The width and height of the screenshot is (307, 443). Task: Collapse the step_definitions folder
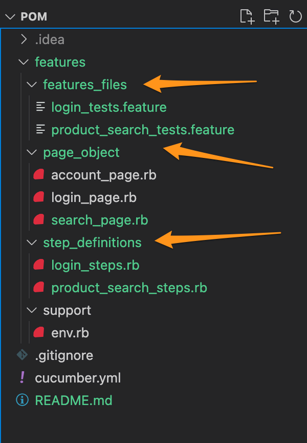[32, 243]
